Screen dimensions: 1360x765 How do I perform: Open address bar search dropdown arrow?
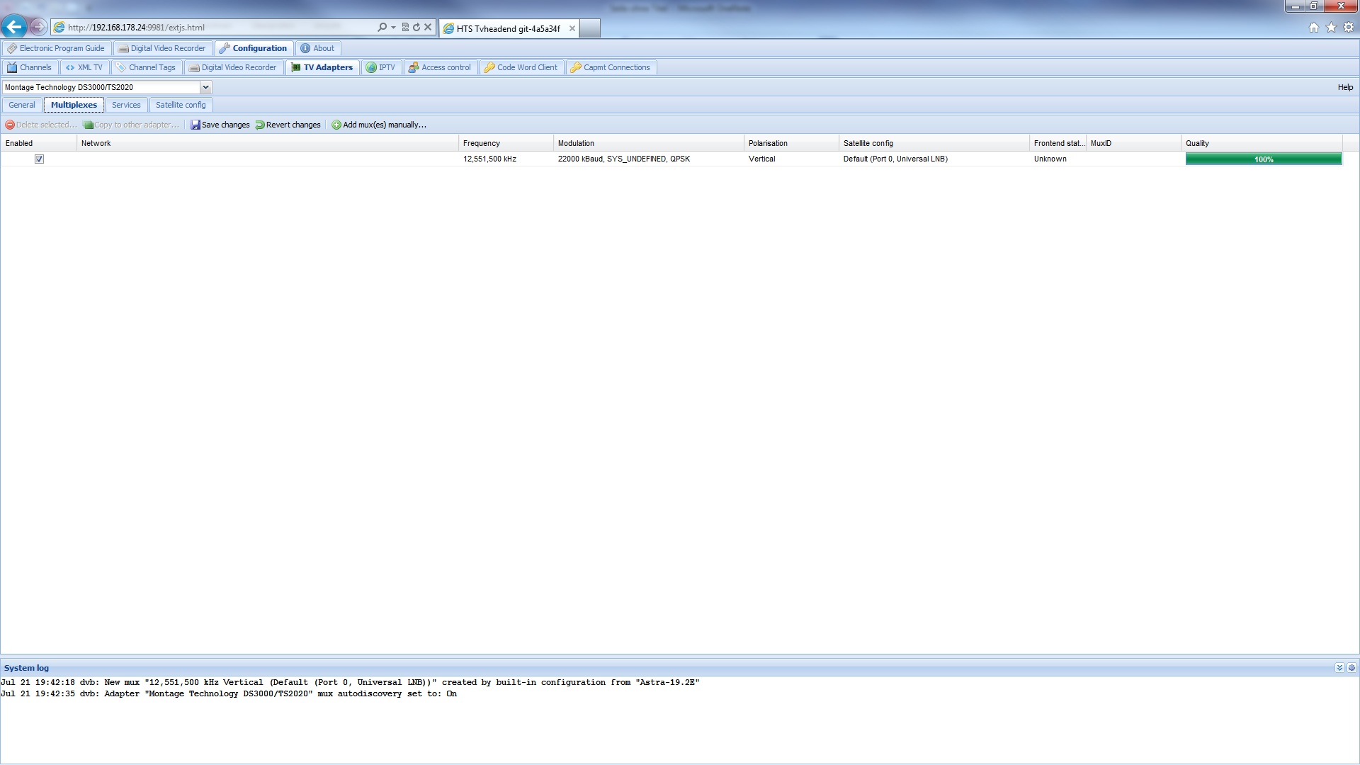point(393,27)
